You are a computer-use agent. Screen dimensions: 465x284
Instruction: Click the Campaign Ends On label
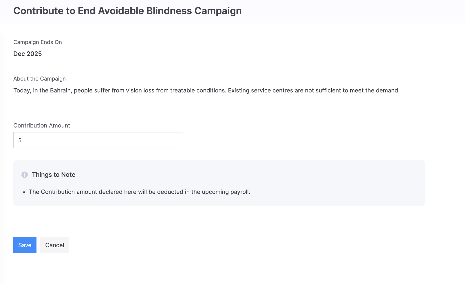(x=38, y=42)
